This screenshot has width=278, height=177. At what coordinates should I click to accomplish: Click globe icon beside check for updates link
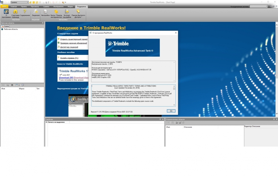[58, 43]
